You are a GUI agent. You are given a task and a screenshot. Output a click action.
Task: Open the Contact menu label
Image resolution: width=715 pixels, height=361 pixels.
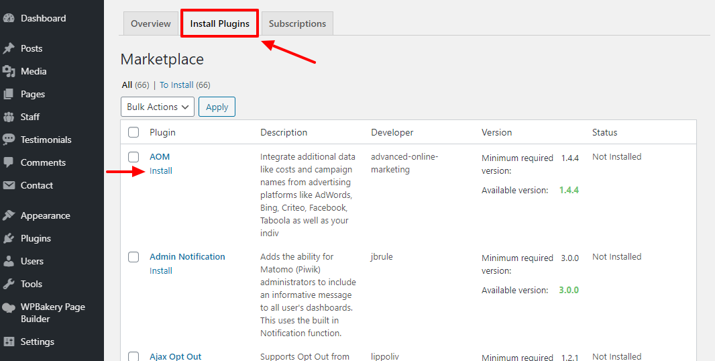36,185
